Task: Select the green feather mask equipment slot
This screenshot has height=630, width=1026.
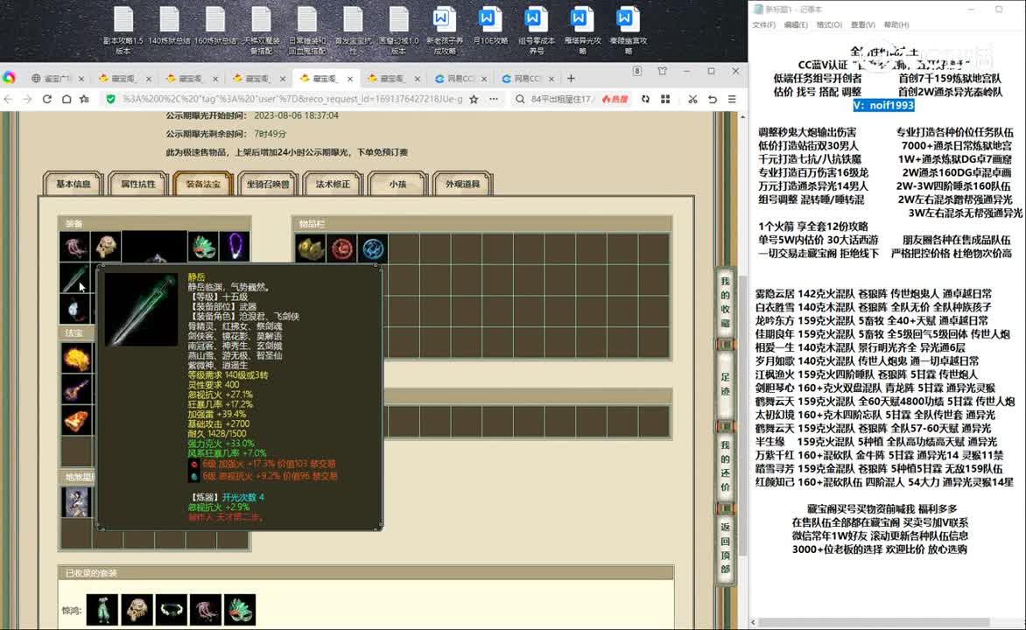Action: (x=203, y=248)
